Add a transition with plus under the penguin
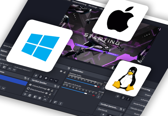 (x=118, y=96)
